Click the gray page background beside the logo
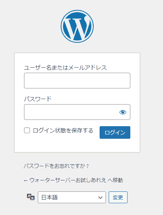Viewport: 163px width, 215px height. pos(124,26)
